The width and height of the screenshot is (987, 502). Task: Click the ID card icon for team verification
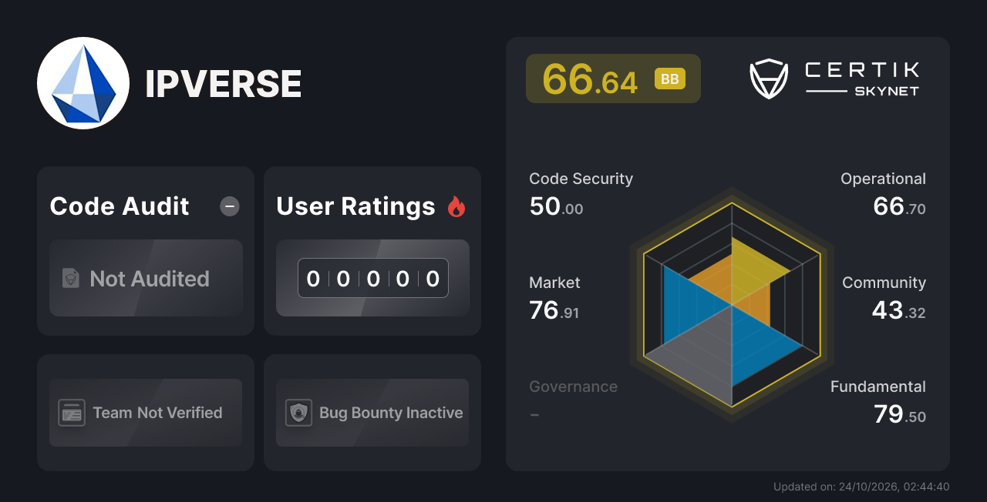(x=72, y=413)
